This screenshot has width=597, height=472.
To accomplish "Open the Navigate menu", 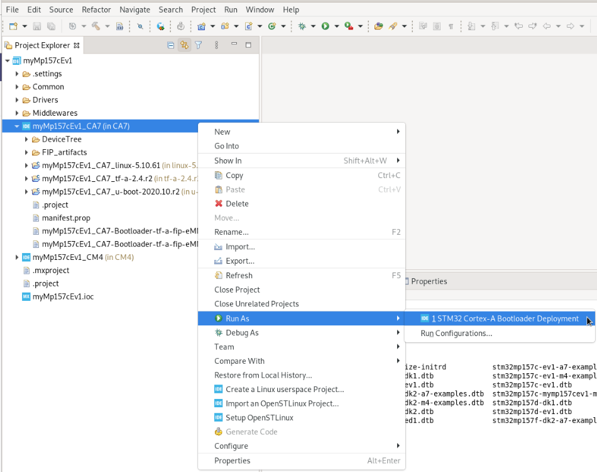I will tap(134, 9).
